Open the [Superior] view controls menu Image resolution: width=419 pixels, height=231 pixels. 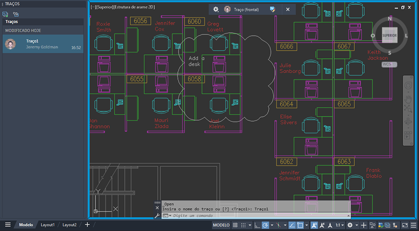105,7
